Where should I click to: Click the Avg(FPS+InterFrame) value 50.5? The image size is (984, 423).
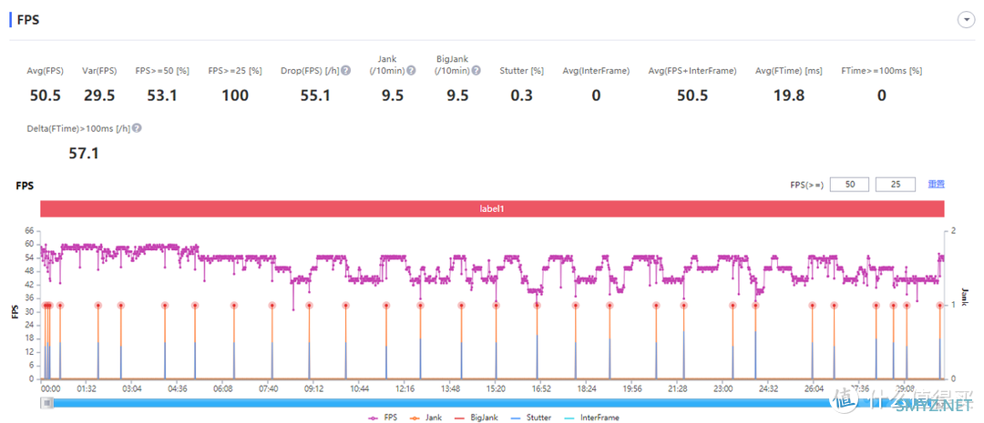[692, 96]
